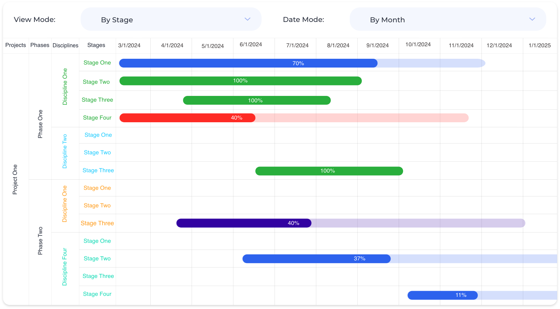Click the 10/1/2024 date column header

(418, 45)
